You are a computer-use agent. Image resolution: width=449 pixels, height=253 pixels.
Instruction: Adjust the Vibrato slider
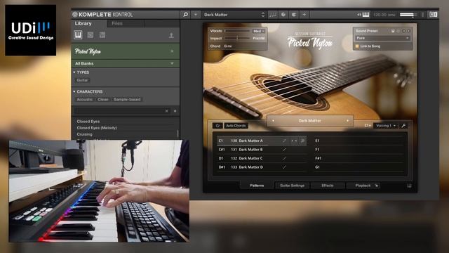pyautogui.click(x=237, y=31)
